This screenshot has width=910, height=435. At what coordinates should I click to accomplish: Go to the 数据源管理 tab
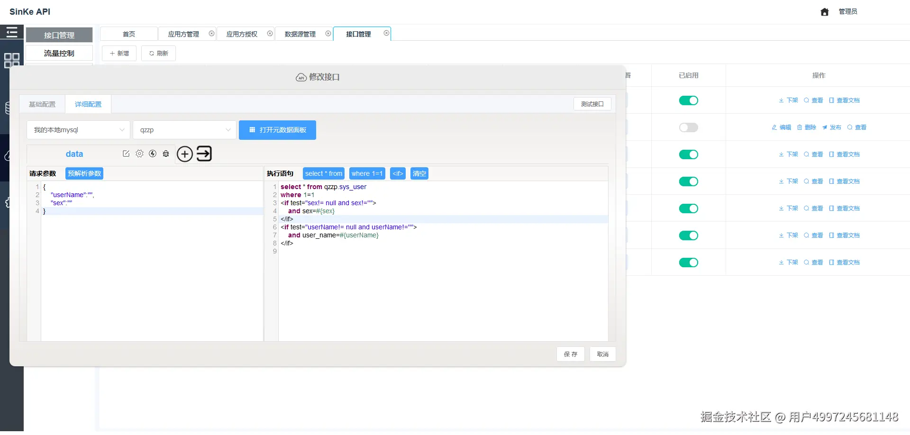tap(300, 34)
